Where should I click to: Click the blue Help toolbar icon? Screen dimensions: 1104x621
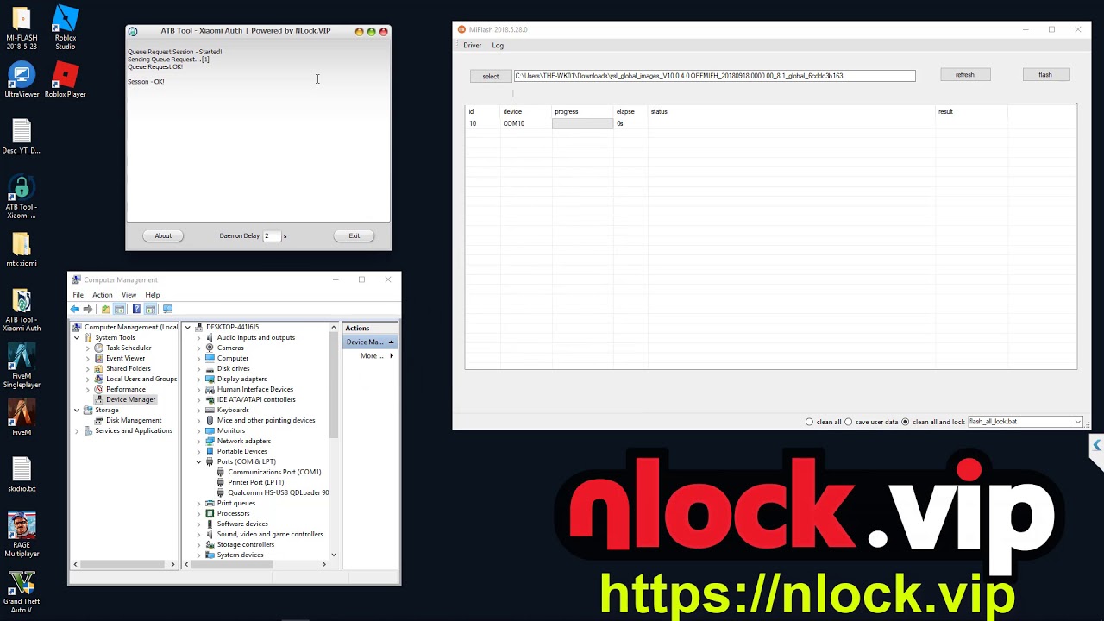[135, 309]
